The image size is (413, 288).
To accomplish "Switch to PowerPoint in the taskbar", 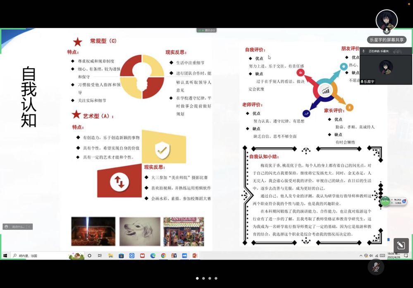I will (x=195, y=256).
